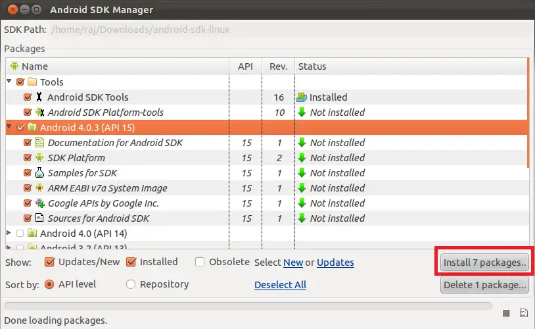This screenshot has height=329, width=535.
Task: Click the Status column header
Action: [x=411, y=66]
